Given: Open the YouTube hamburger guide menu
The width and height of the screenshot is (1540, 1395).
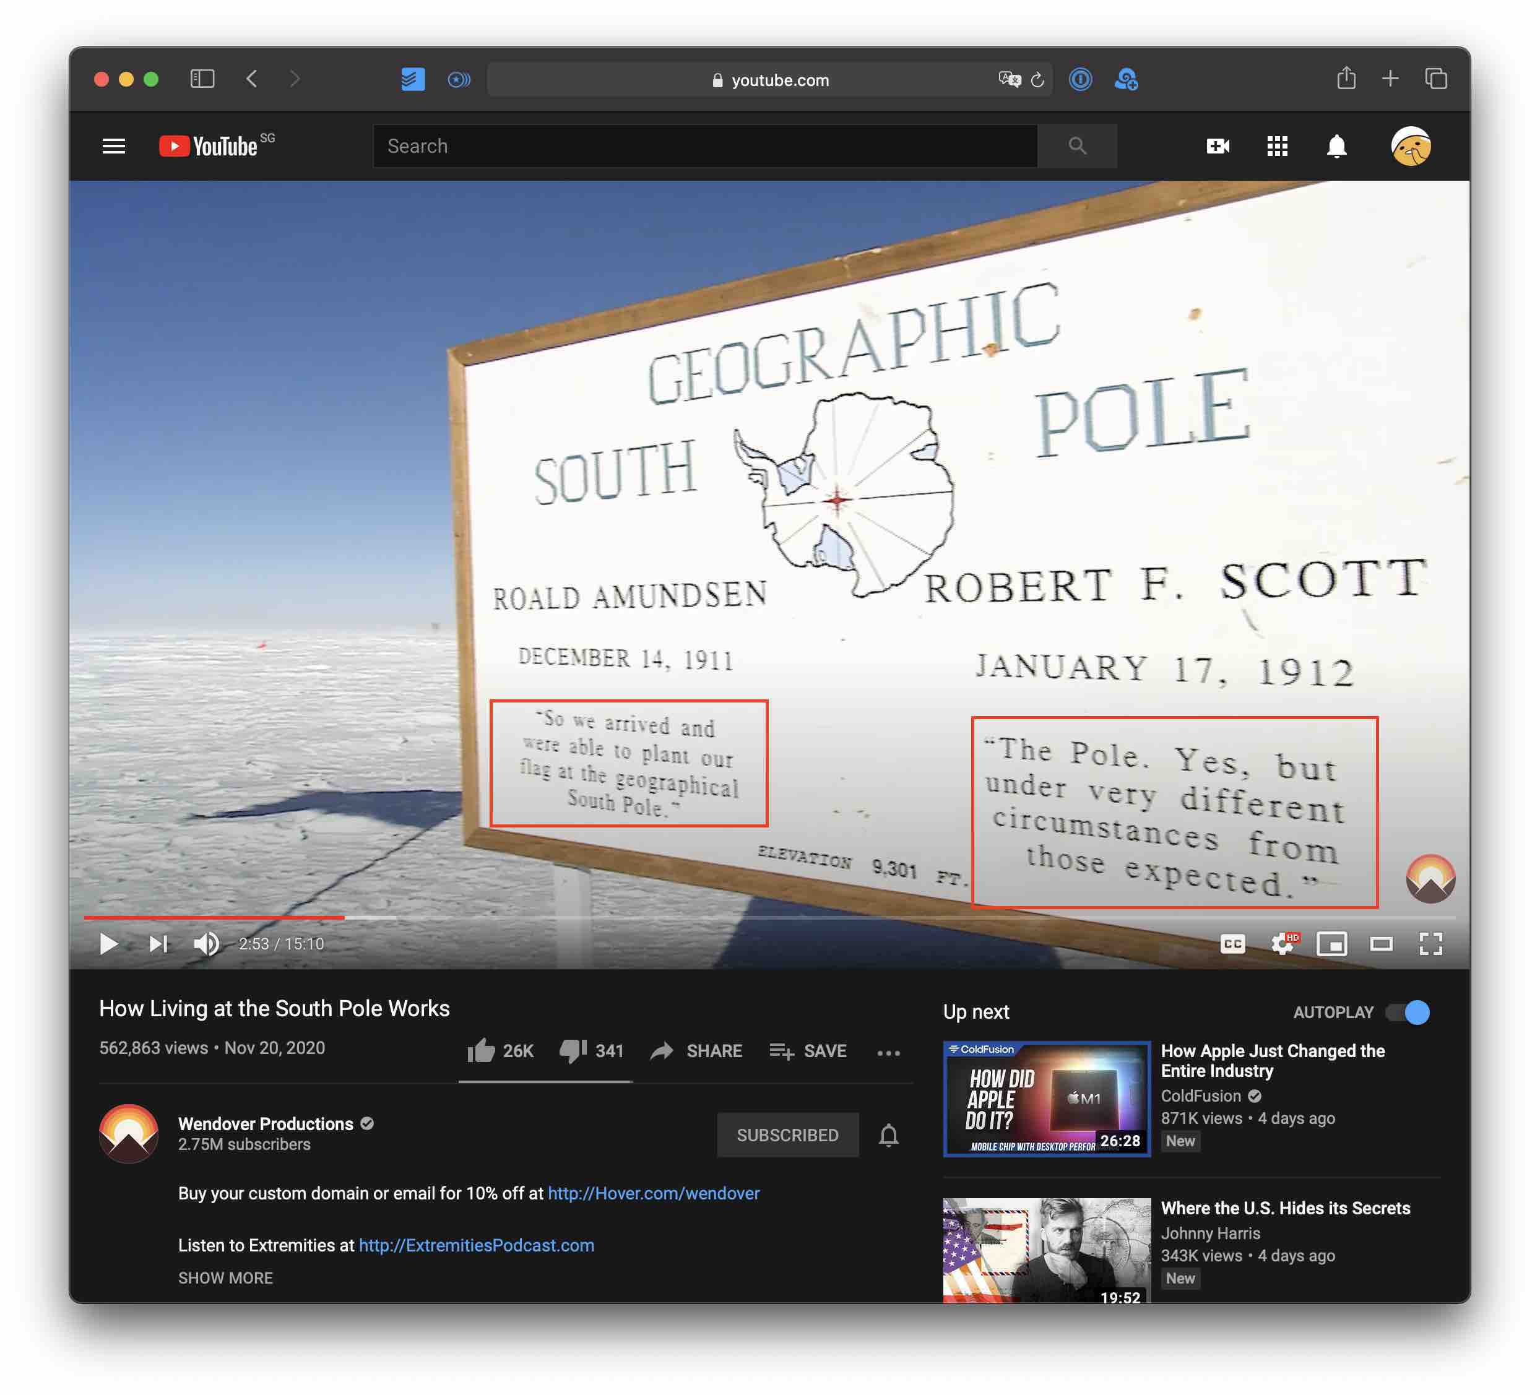Looking at the screenshot, I should [114, 146].
